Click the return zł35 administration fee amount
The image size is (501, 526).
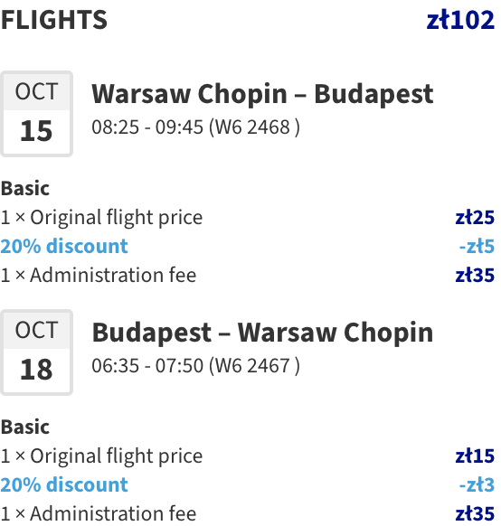(x=475, y=513)
